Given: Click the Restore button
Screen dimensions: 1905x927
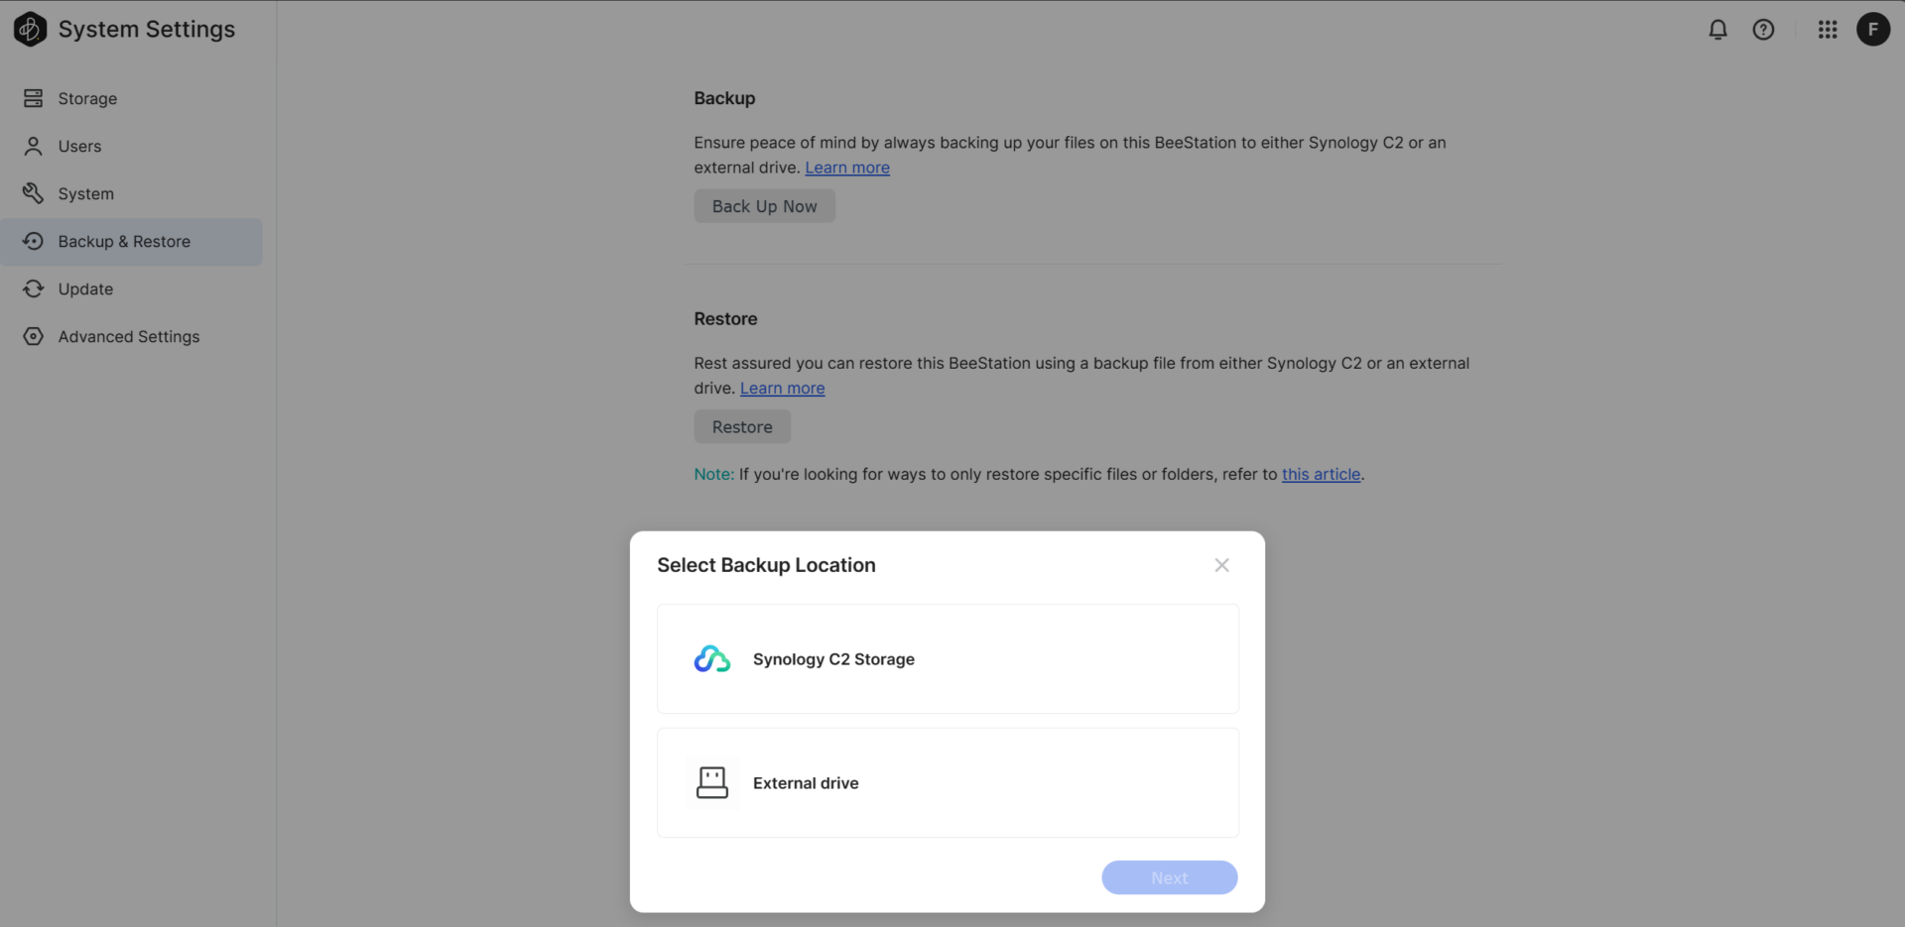Looking at the screenshot, I should pos(742,427).
